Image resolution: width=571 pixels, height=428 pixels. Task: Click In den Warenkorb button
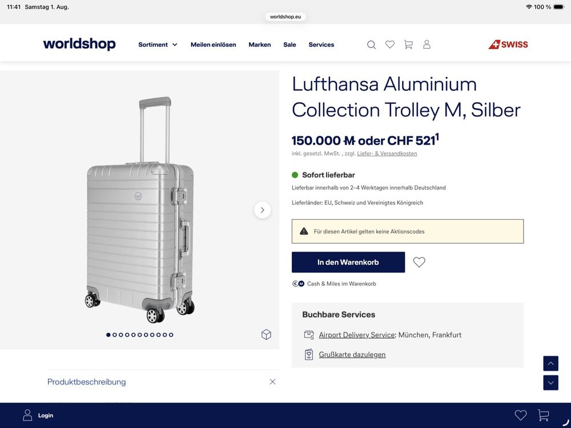point(348,262)
